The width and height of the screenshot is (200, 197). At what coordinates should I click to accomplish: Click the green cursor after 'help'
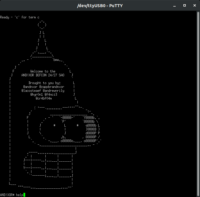tap(24, 195)
